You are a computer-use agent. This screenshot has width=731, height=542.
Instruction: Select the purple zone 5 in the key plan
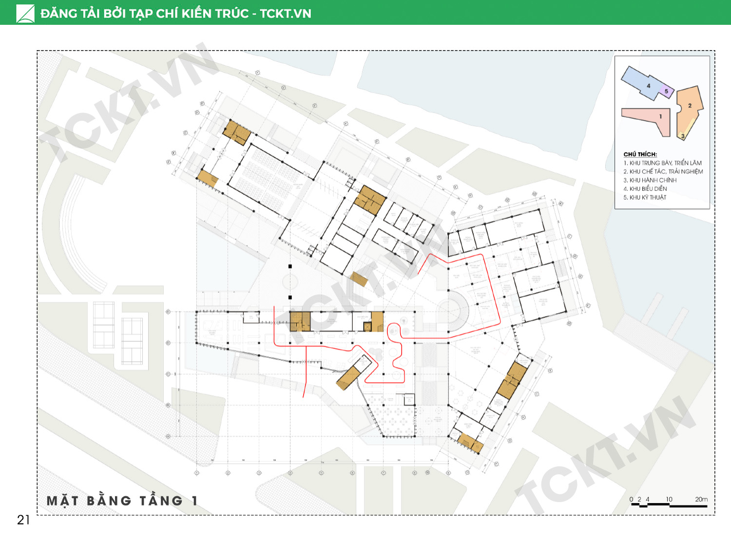pos(667,91)
